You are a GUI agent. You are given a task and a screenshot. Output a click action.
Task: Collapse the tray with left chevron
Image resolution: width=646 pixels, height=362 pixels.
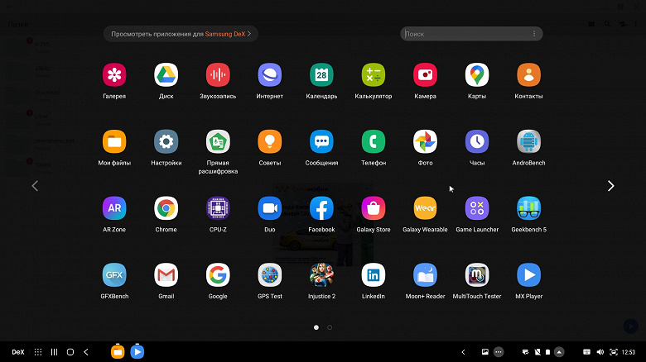(x=463, y=352)
